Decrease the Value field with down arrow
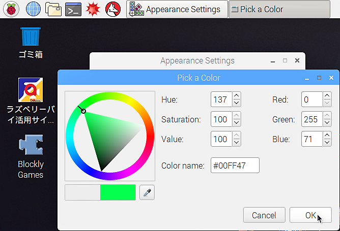Image resolution: width=340 pixels, height=231 pixels. pyautogui.click(x=237, y=143)
